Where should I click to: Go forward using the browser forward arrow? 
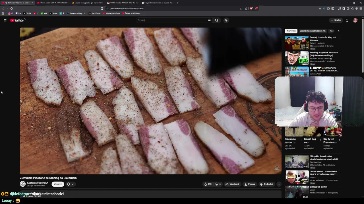pos(7,8)
